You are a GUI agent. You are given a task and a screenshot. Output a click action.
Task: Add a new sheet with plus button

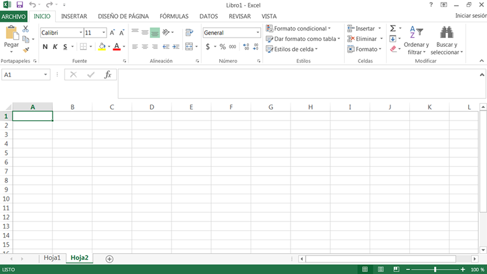coord(110,259)
